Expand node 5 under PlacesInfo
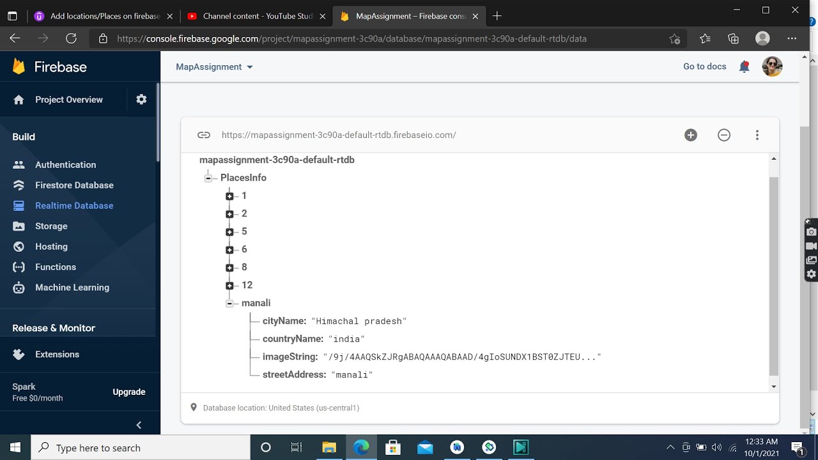This screenshot has width=818, height=460. click(x=229, y=232)
